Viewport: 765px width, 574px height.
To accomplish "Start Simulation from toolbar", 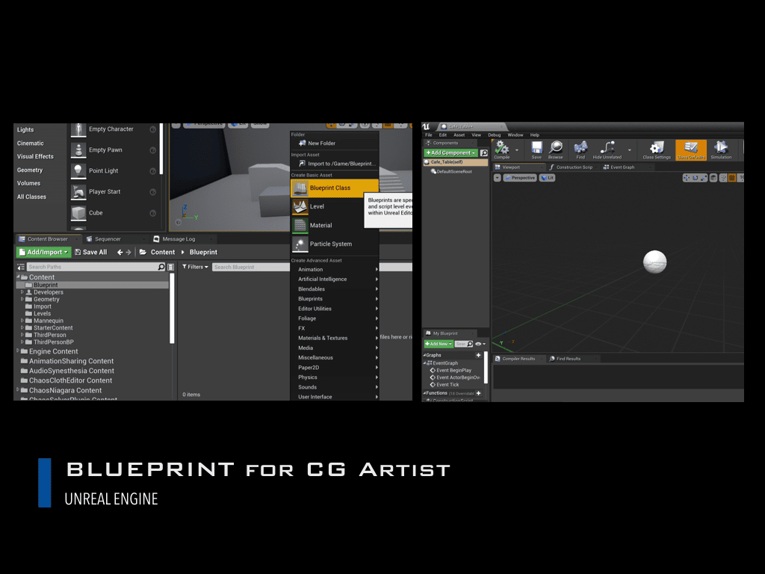I will point(721,149).
